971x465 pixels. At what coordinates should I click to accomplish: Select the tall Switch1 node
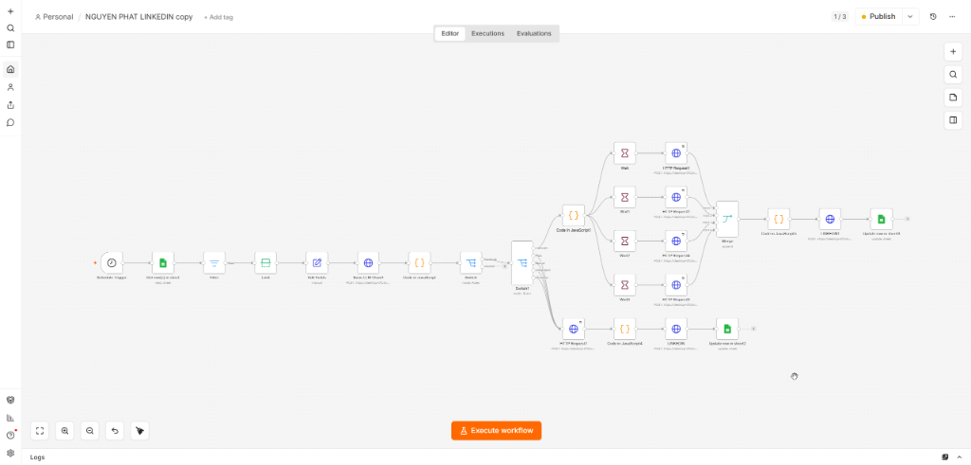pyautogui.click(x=522, y=262)
